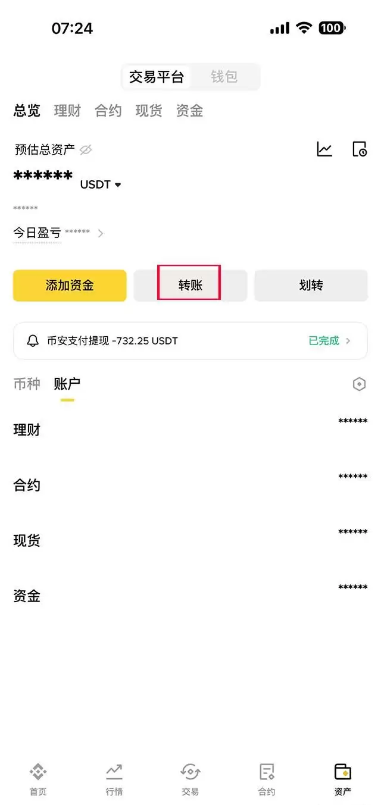Tap the 添加资金 (Add Funds) button
The image size is (381, 805).
tap(69, 285)
